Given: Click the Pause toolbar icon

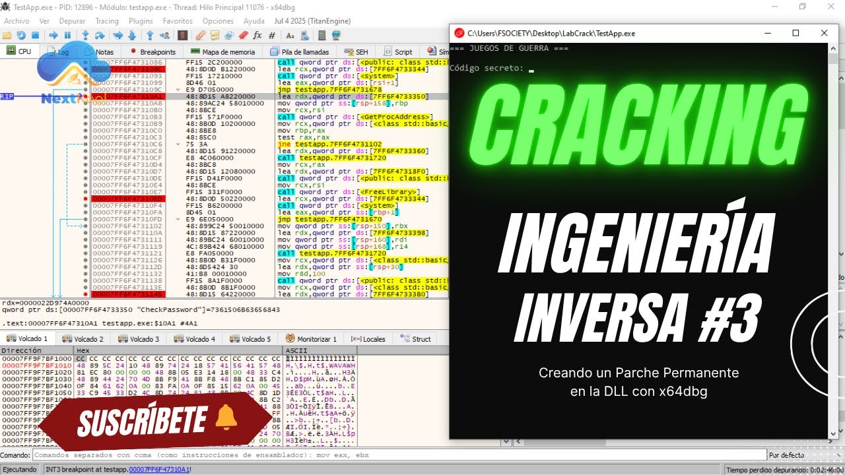Looking at the screenshot, I should tap(67, 35).
